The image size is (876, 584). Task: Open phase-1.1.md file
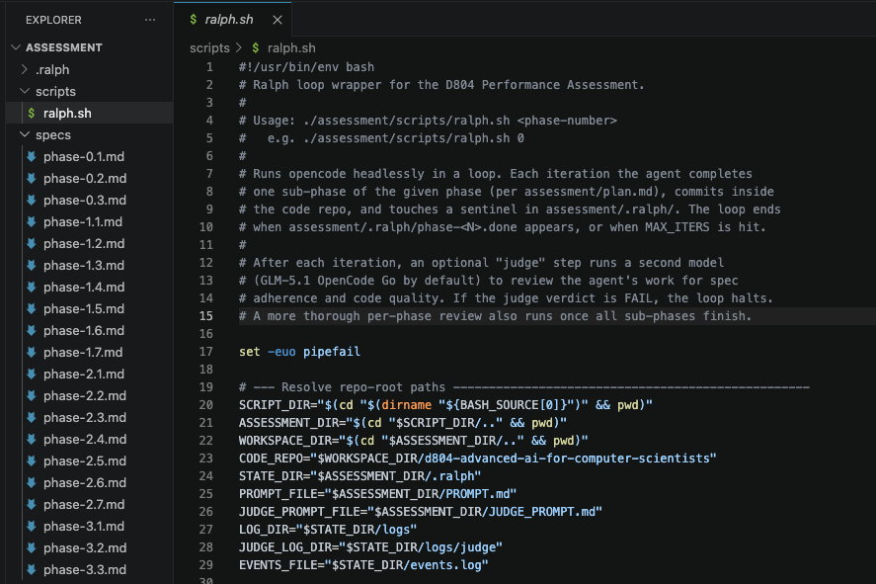(x=90, y=222)
